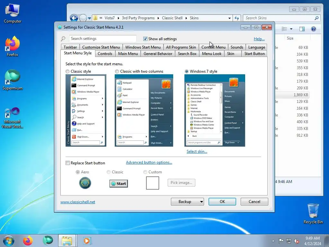
Task: Open Windows Explorer taskbar button
Action: coord(67,241)
